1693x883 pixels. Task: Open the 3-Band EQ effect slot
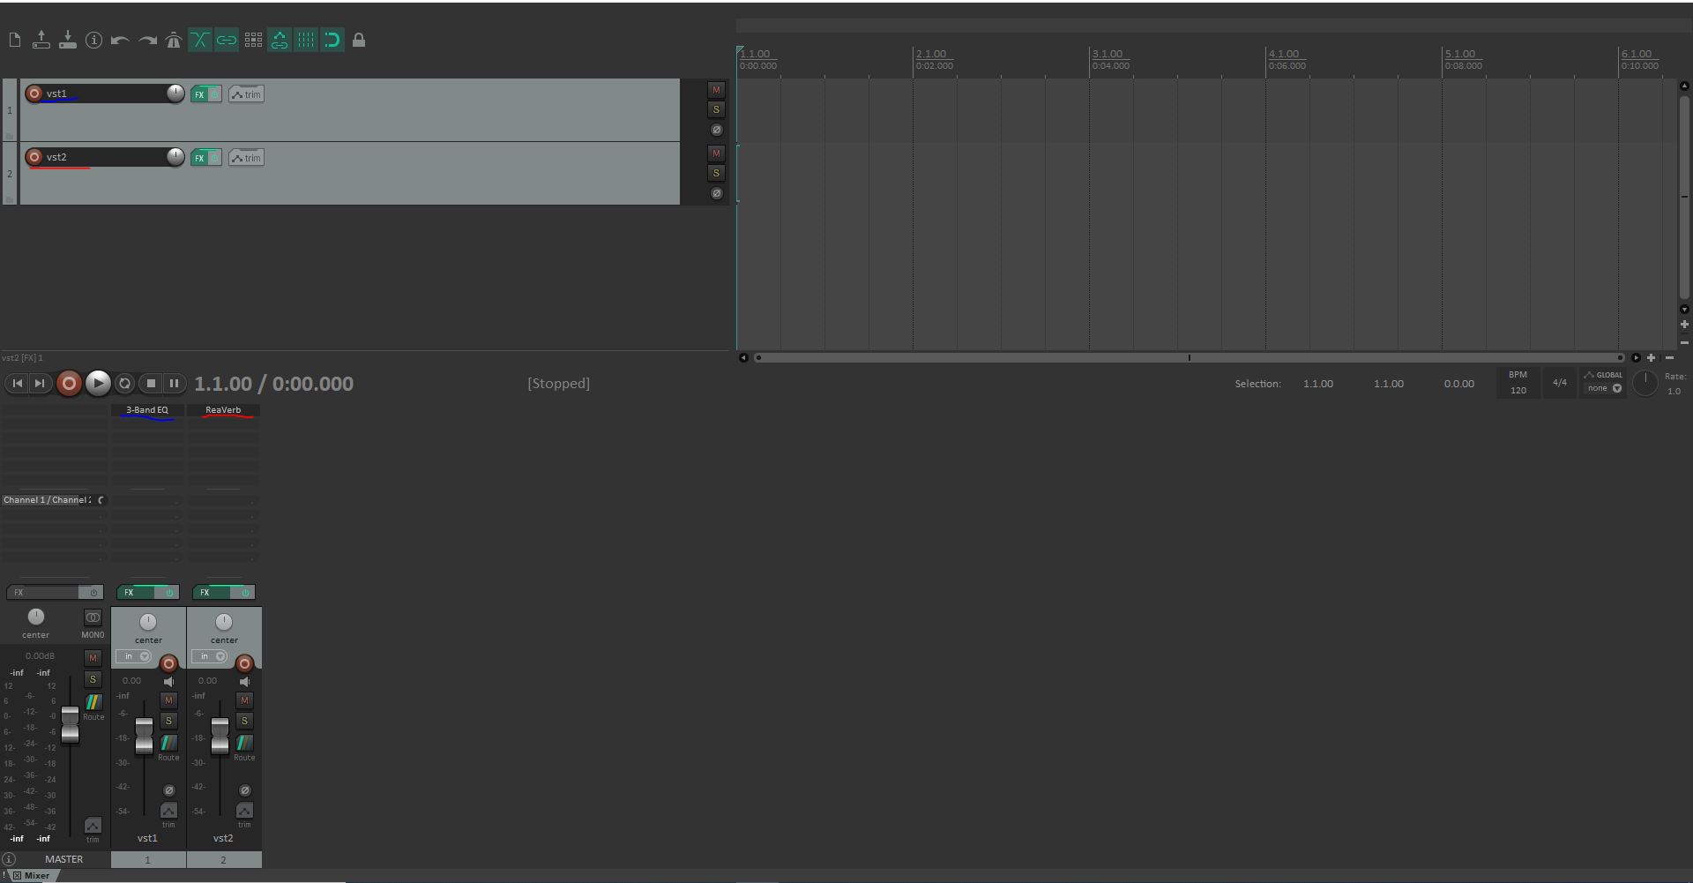click(x=147, y=410)
